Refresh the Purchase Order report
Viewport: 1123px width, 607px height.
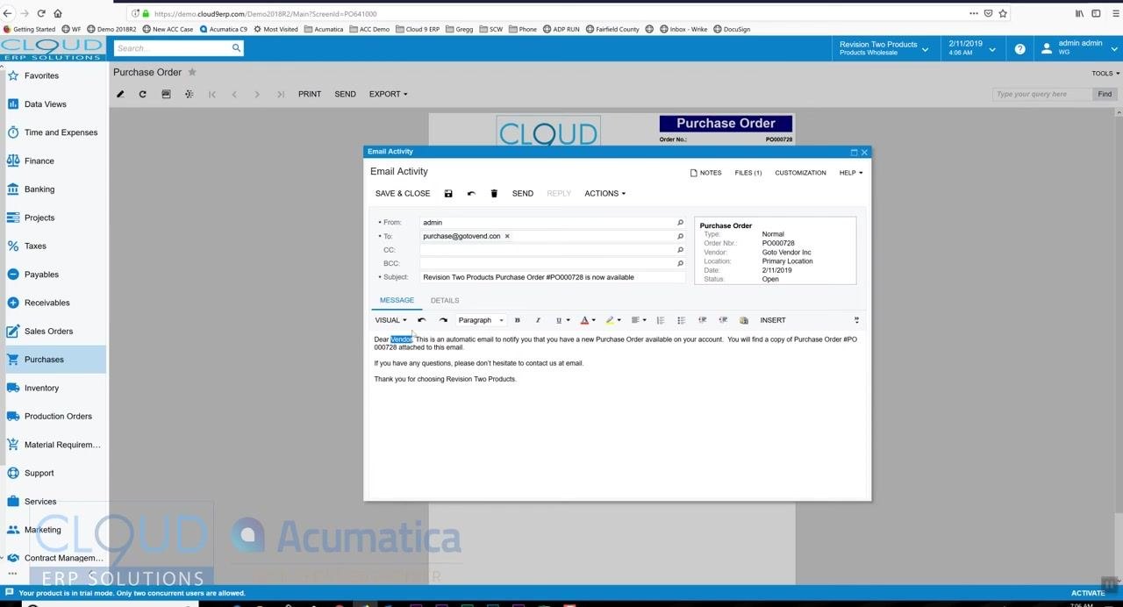pos(143,94)
